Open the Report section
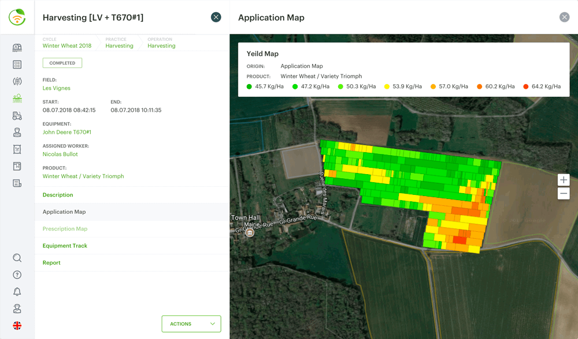 click(x=51, y=262)
